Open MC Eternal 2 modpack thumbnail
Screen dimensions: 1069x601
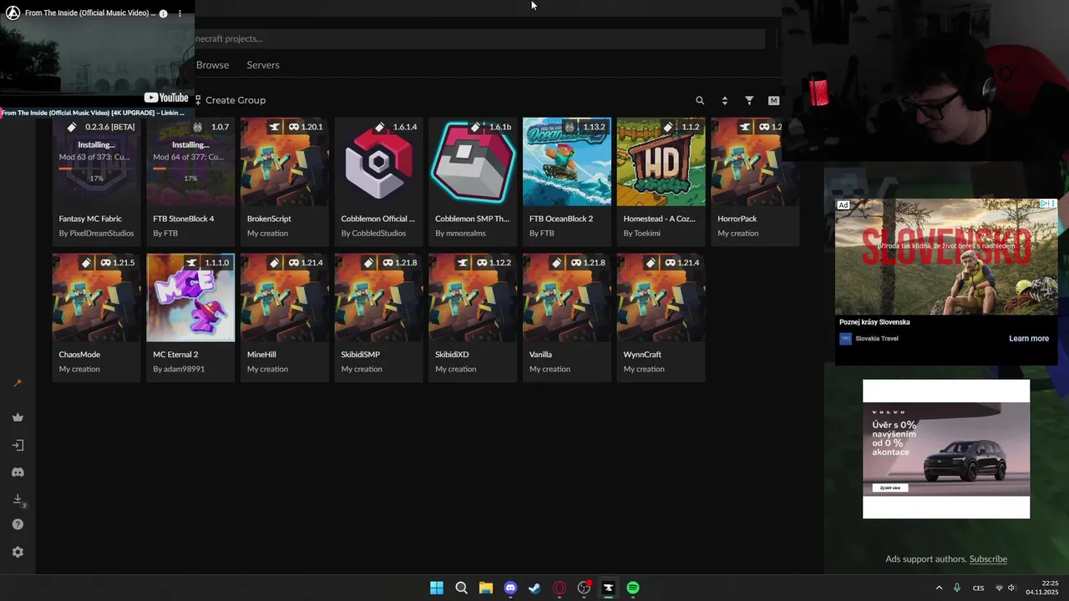190,298
